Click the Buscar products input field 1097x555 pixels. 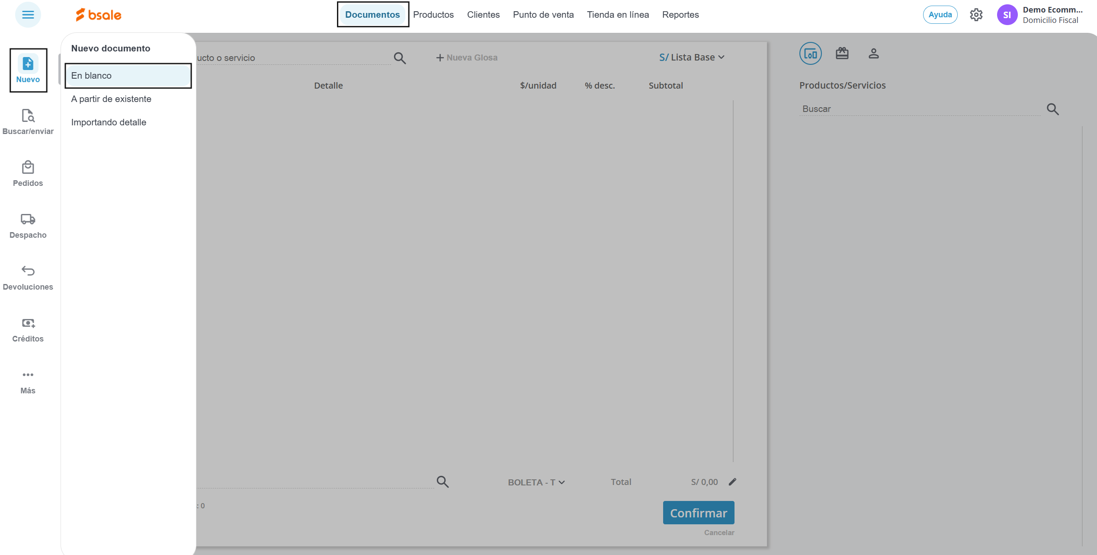[x=919, y=109]
